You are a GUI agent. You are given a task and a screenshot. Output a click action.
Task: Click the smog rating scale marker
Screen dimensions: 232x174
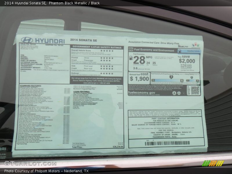tap(192, 77)
